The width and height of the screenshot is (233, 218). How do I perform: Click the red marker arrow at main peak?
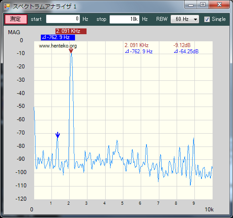tap(71, 51)
